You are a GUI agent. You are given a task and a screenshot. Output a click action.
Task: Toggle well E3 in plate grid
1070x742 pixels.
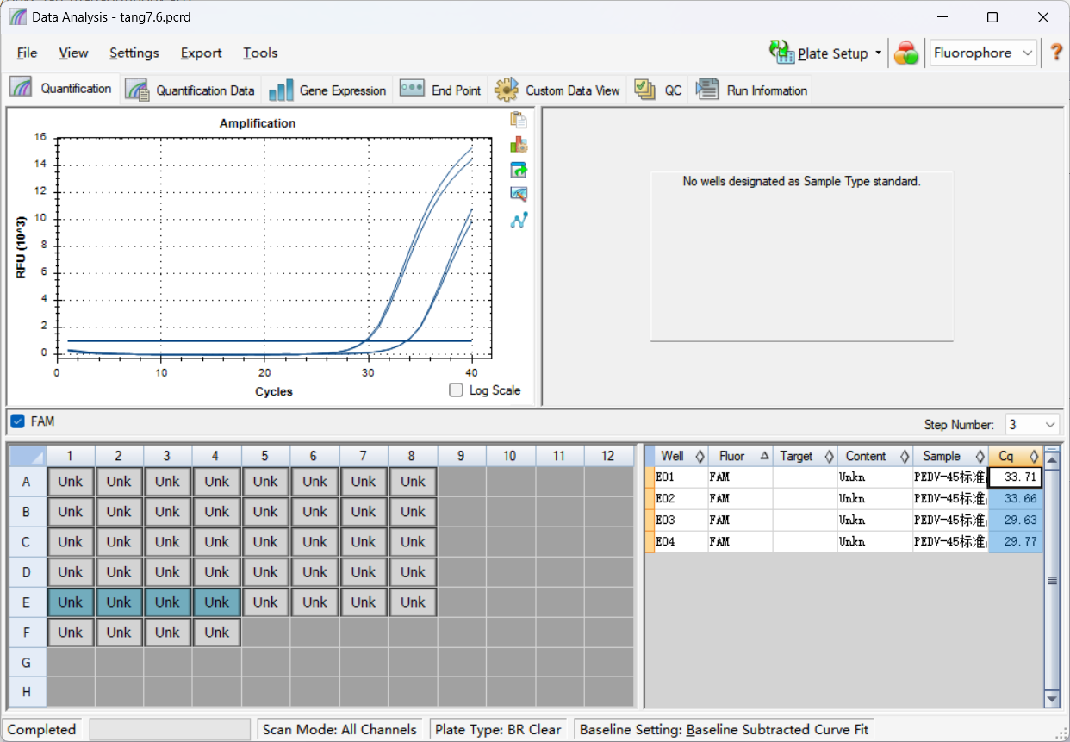click(168, 602)
